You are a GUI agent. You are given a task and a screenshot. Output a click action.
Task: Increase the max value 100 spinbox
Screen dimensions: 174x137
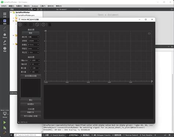coord(39,72)
